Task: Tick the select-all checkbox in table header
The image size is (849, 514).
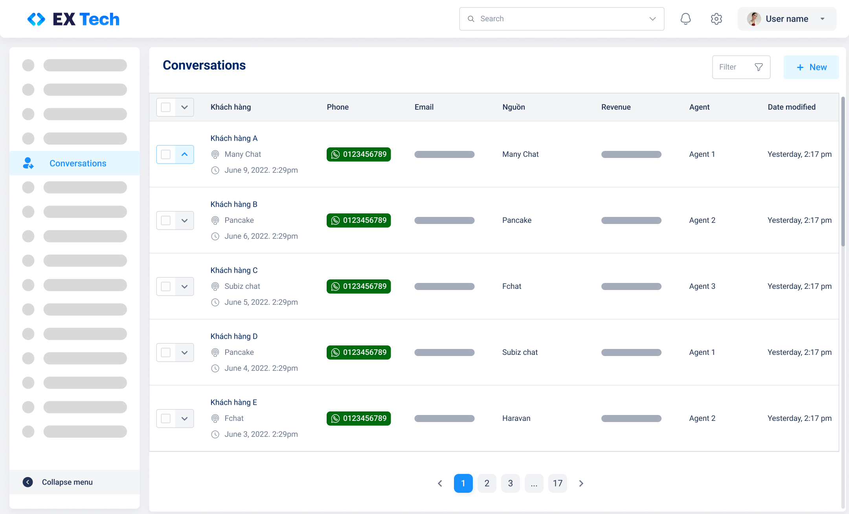Action: 166,107
